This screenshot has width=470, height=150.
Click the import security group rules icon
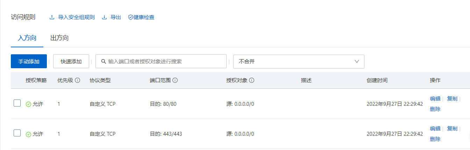(x=52, y=17)
